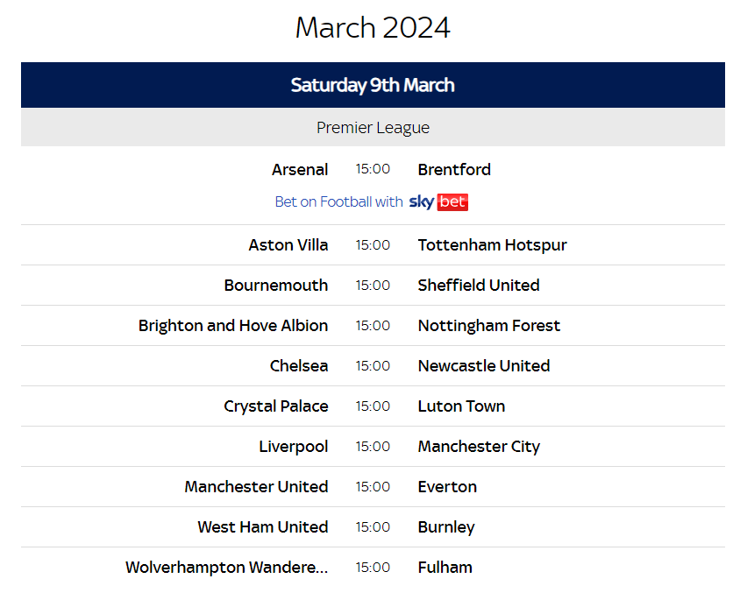Open the Bet on Football with link
733x593 pixels.
tap(339, 201)
